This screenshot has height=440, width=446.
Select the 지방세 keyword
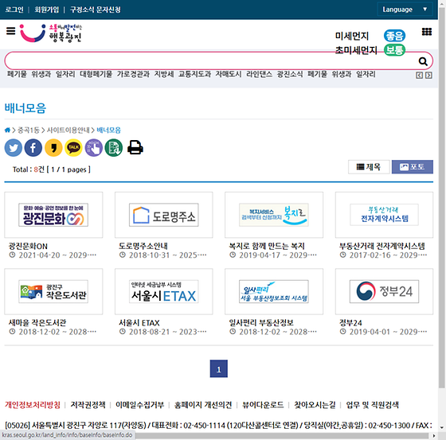click(x=164, y=74)
